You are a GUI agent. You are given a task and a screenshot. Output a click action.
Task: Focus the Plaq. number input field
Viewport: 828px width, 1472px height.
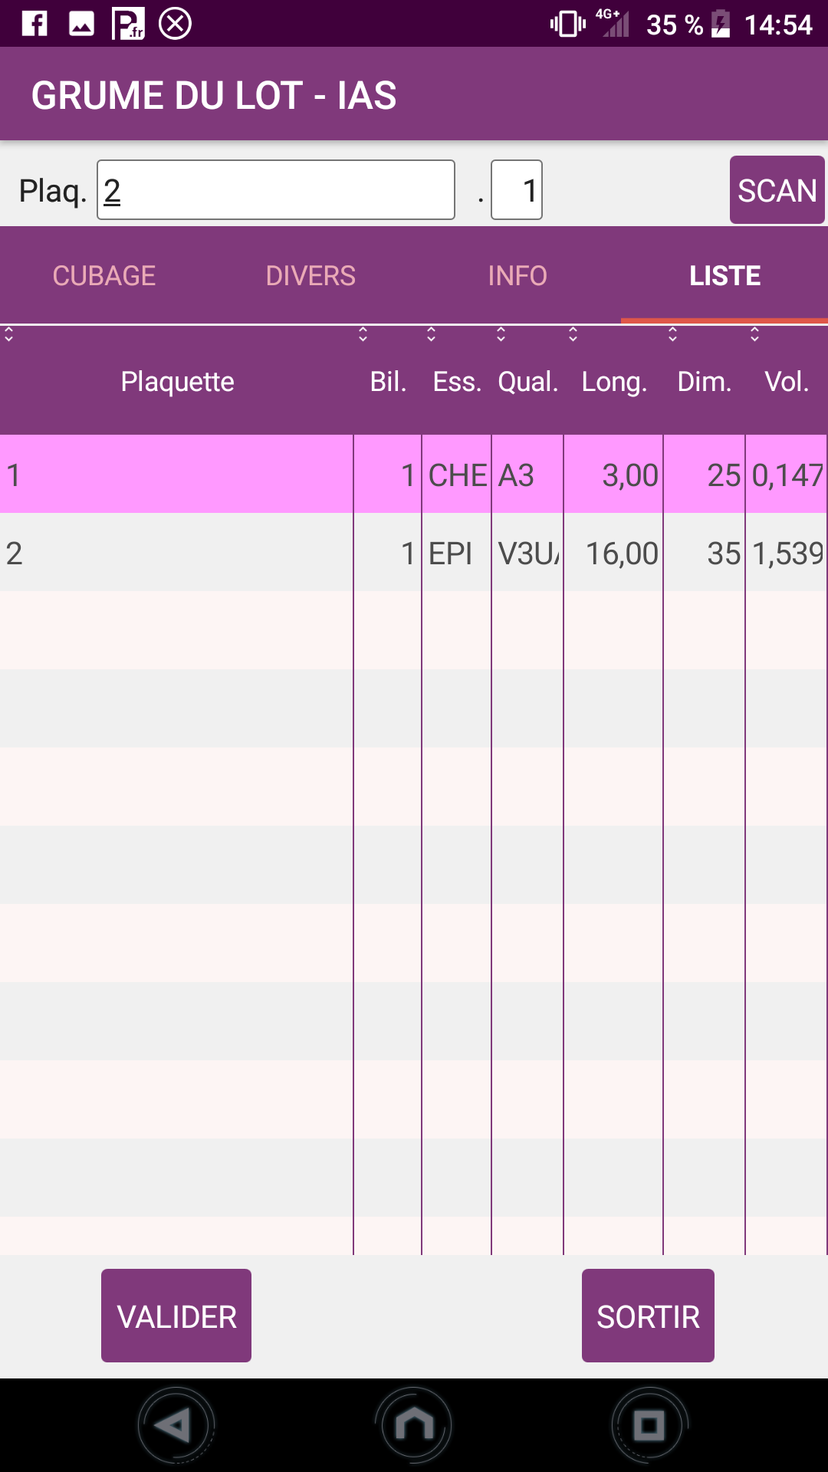pos(276,190)
